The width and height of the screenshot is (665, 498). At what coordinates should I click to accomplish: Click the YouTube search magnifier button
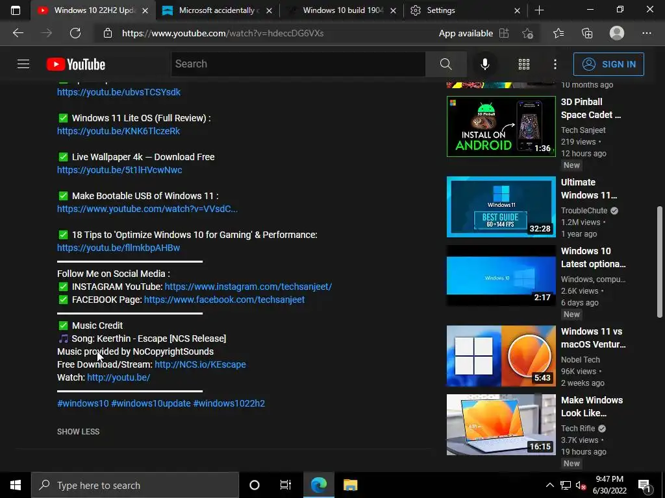[x=445, y=64]
